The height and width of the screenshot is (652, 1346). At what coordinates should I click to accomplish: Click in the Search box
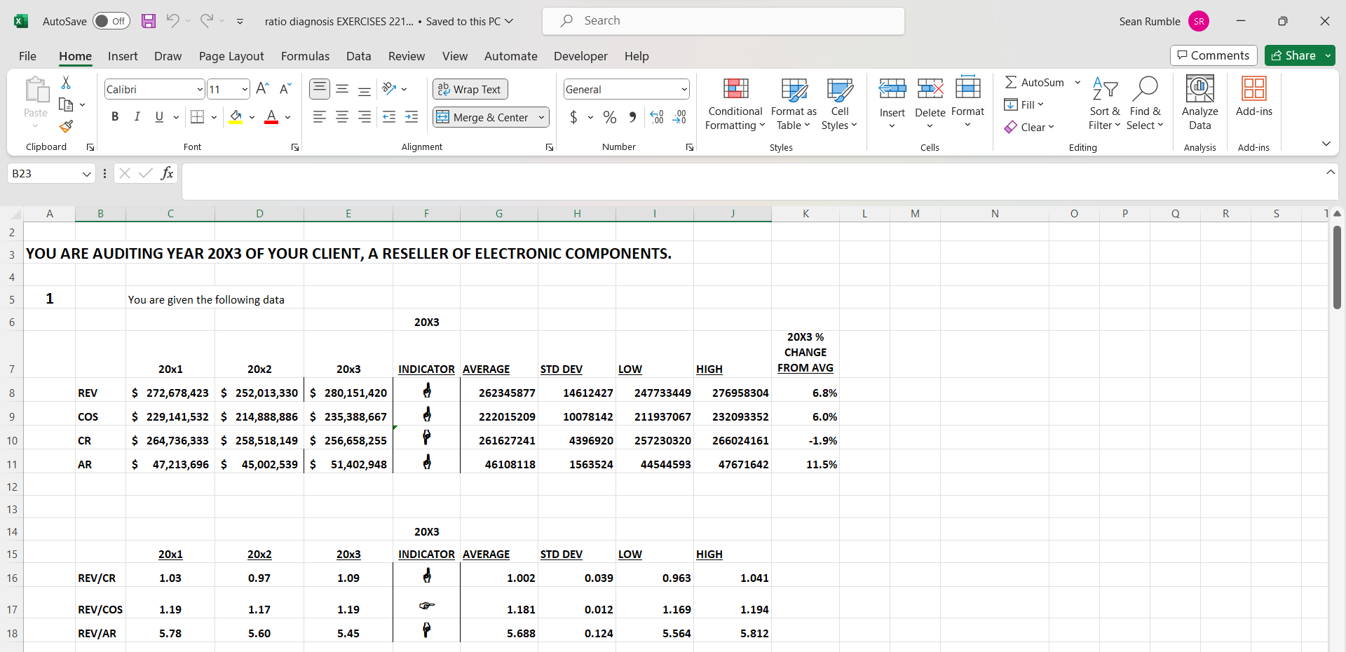723,21
